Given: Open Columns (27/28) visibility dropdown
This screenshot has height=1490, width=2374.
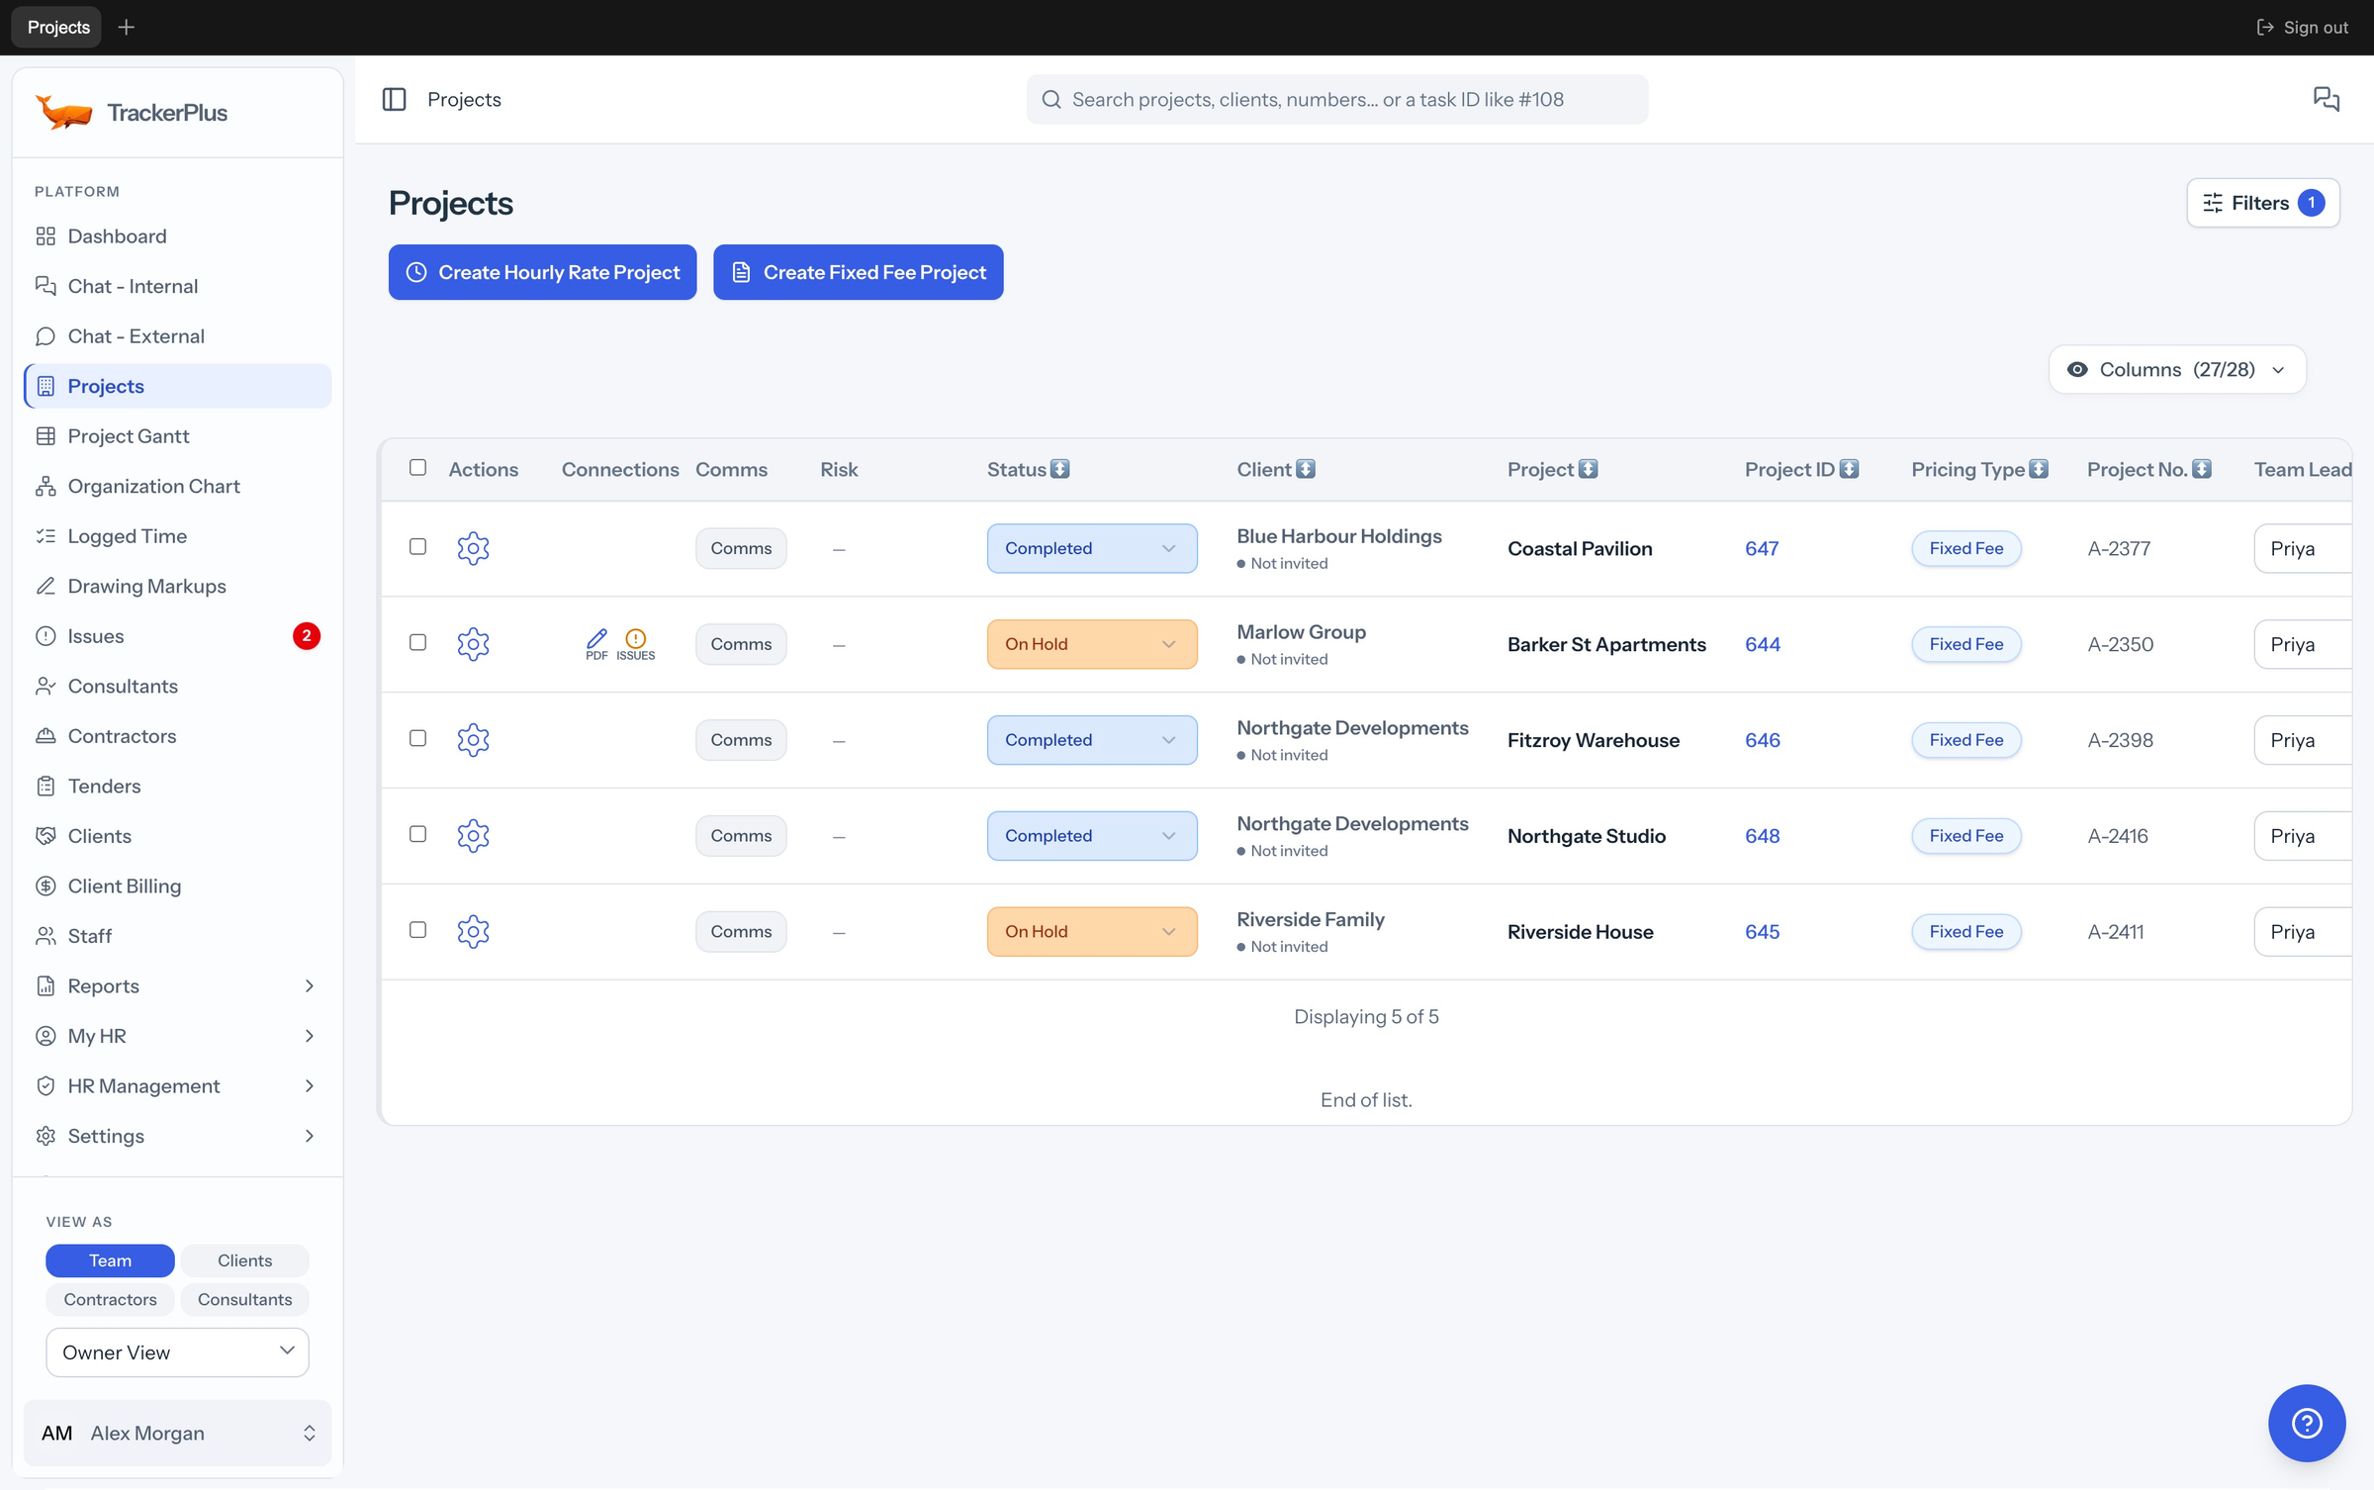Looking at the screenshot, I should (x=2176, y=369).
